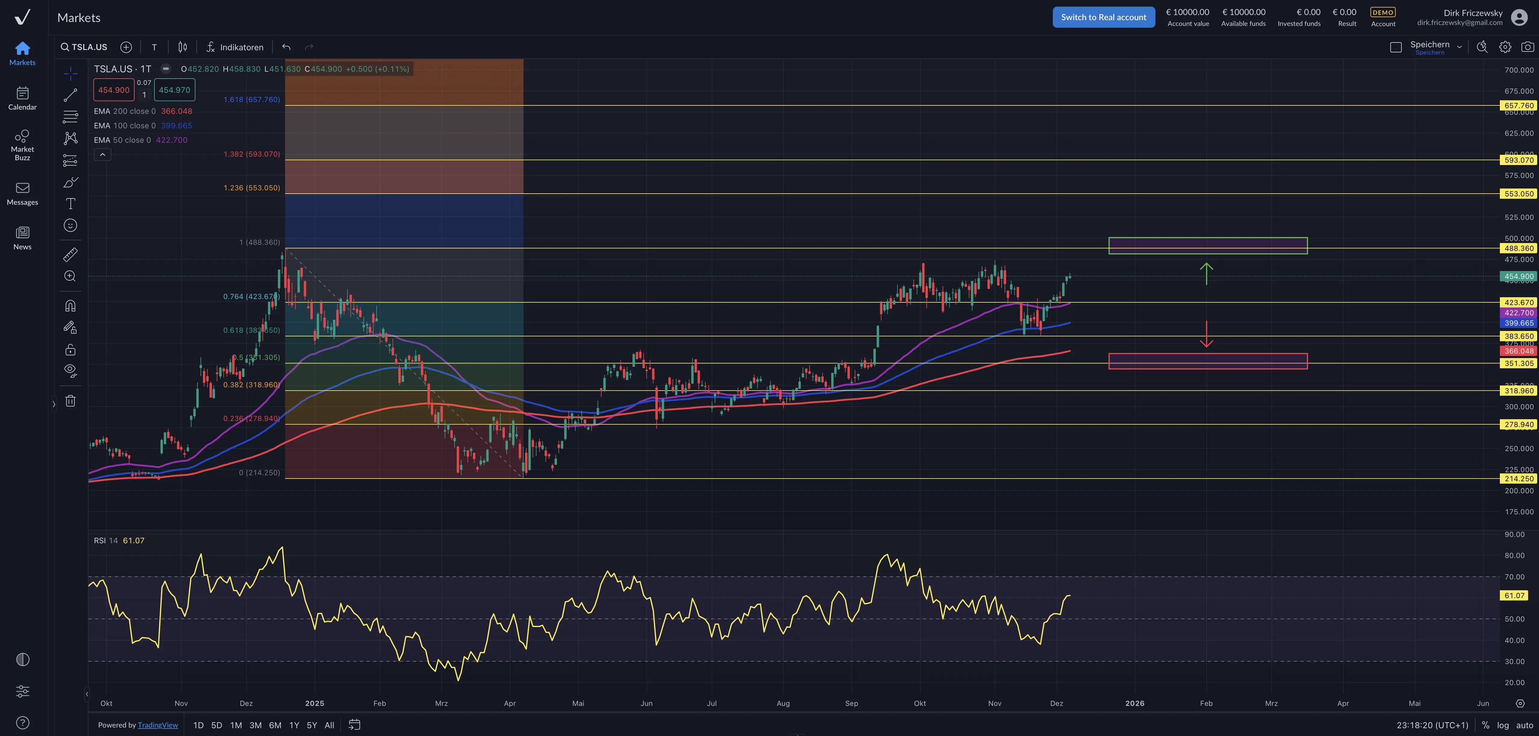This screenshot has height=736, width=1539.
Task: Switch to 6M time range
Action: 275,725
